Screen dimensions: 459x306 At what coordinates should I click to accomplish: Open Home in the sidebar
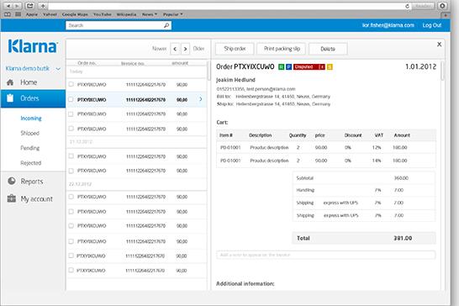29,82
